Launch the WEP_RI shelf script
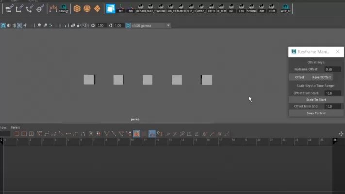 285,8
